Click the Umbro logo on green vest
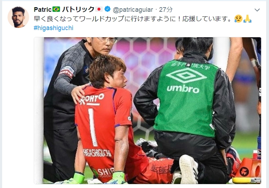Screen dimensions: 269x188 tap(186, 81)
